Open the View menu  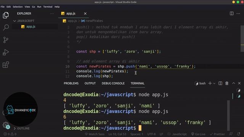[x=27, y=7]
